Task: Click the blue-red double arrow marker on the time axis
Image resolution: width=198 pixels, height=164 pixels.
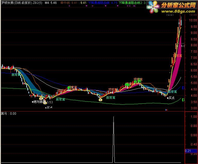Action: coord(167,110)
